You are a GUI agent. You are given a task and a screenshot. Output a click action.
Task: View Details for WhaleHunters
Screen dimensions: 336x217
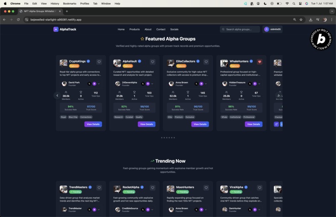click(253, 124)
